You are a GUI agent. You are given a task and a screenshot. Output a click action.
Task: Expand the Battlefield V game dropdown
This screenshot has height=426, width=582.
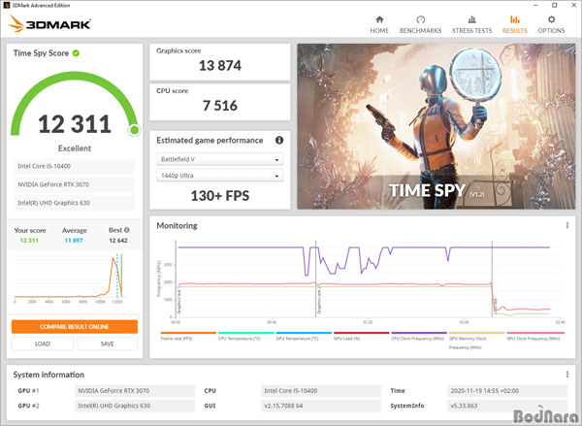click(220, 159)
